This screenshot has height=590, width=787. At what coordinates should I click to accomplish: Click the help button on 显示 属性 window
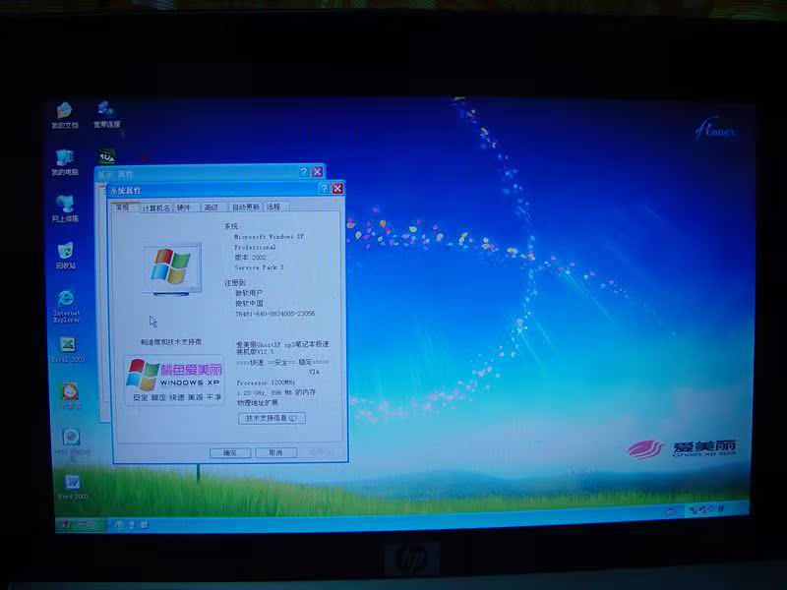(304, 172)
